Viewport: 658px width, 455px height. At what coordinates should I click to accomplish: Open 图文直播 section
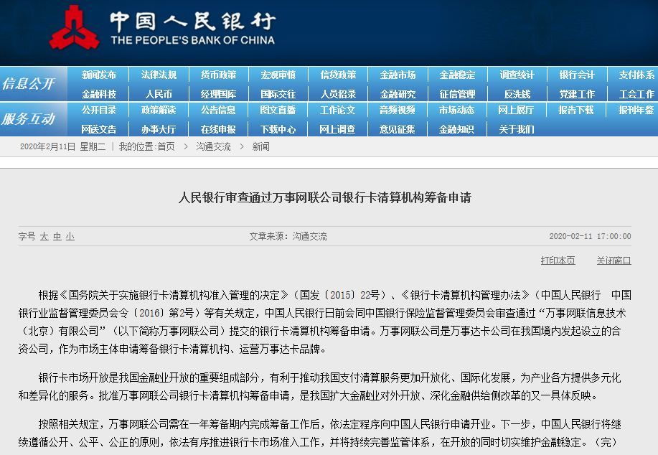(x=278, y=111)
